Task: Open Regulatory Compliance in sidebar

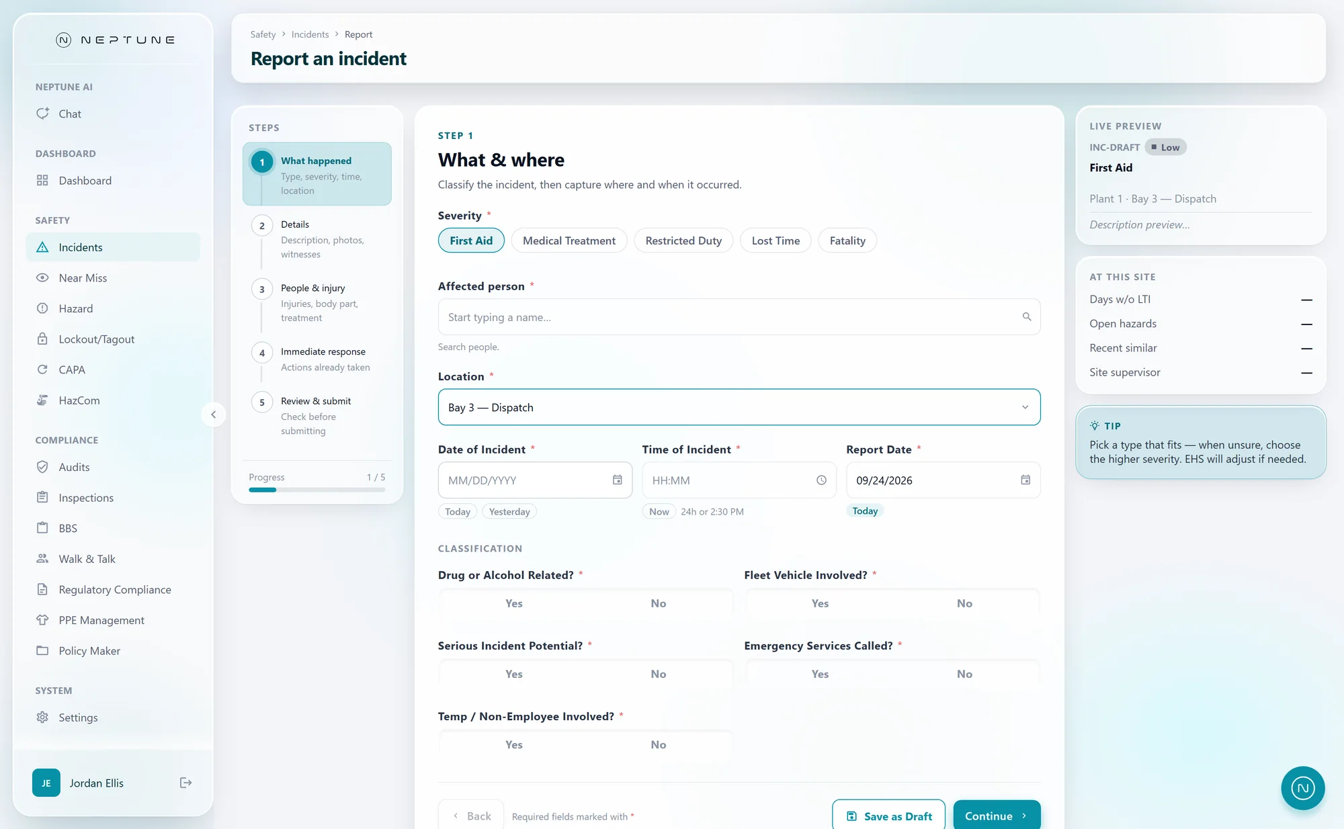Action: point(113,589)
